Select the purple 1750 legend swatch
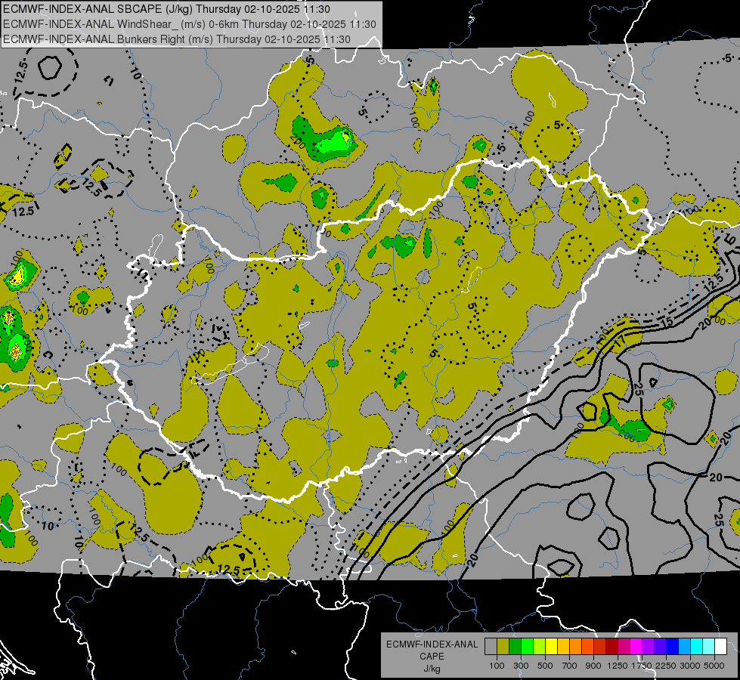The height and width of the screenshot is (680, 740). 649,647
